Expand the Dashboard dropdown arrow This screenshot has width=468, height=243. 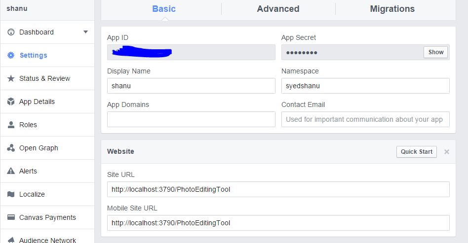pyautogui.click(x=85, y=32)
